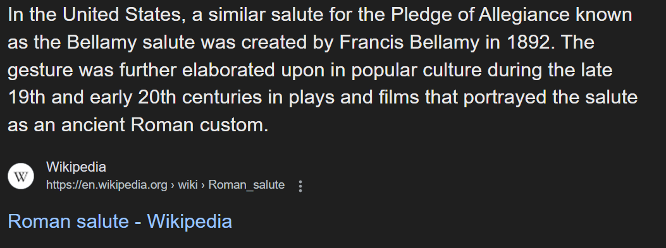
Task: Click the Wikipedia 'W' favicon icon
Action: pos(21,176)
